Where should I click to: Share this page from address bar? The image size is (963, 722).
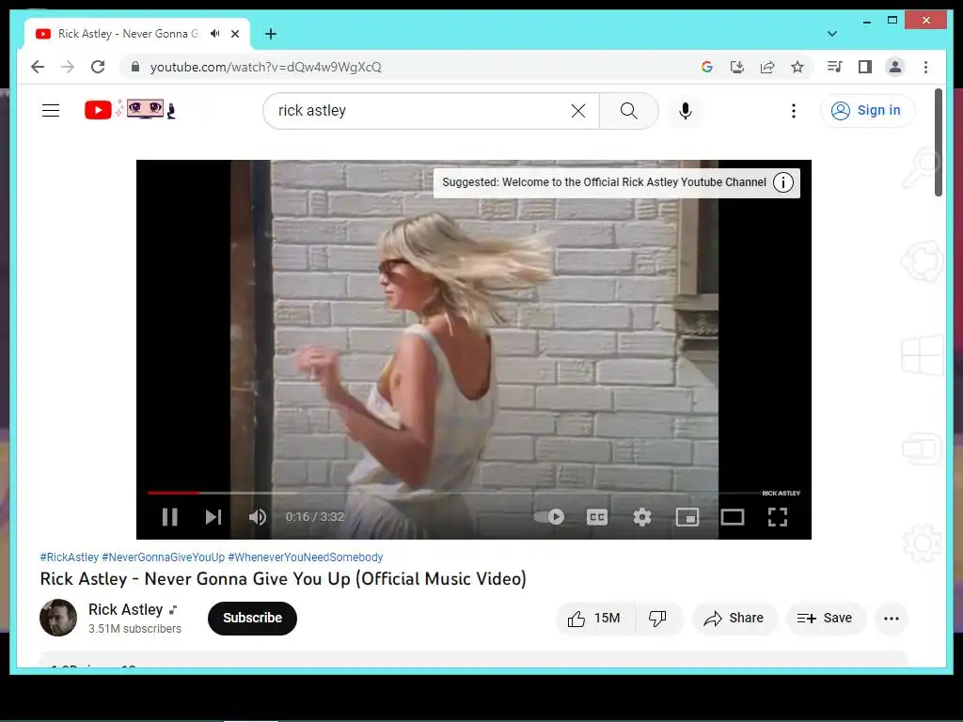coord(767,67)
